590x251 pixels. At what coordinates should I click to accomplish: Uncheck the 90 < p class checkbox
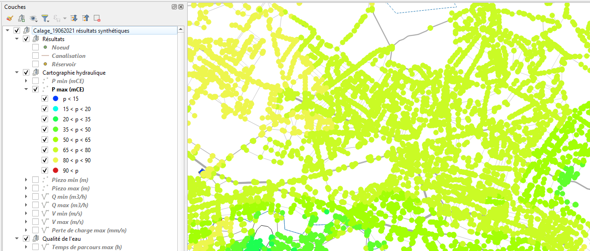coord(45,171)
